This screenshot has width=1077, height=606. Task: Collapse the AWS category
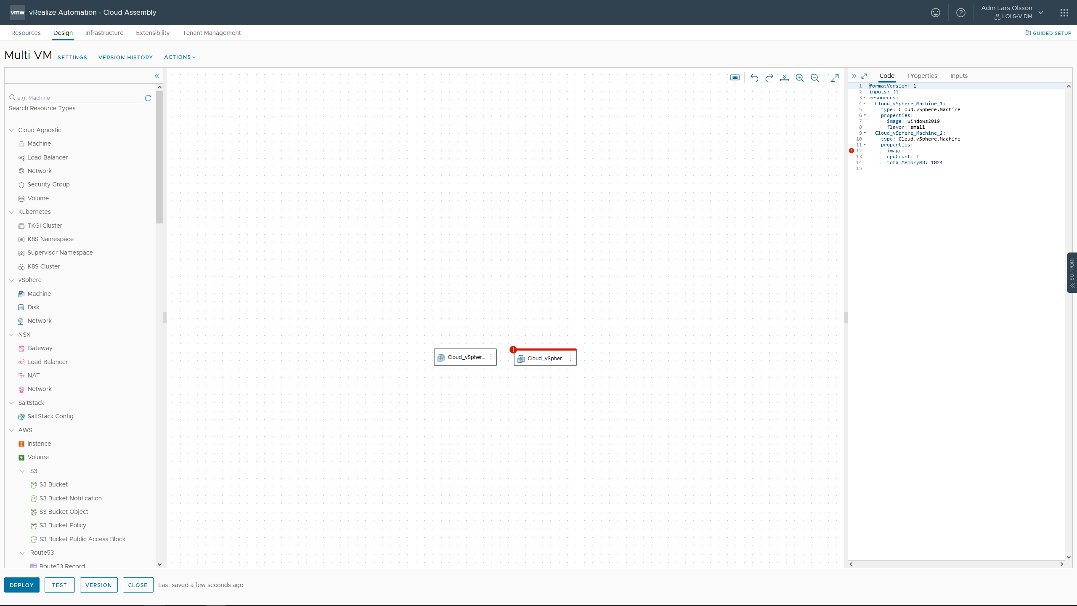pyautogui.click(x=11, y=430)
